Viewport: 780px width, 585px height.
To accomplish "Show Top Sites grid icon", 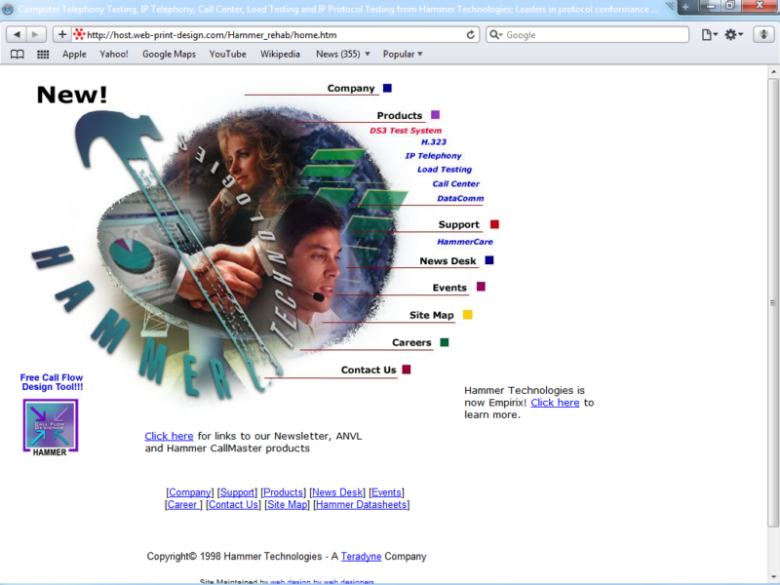I will point(43,55).
